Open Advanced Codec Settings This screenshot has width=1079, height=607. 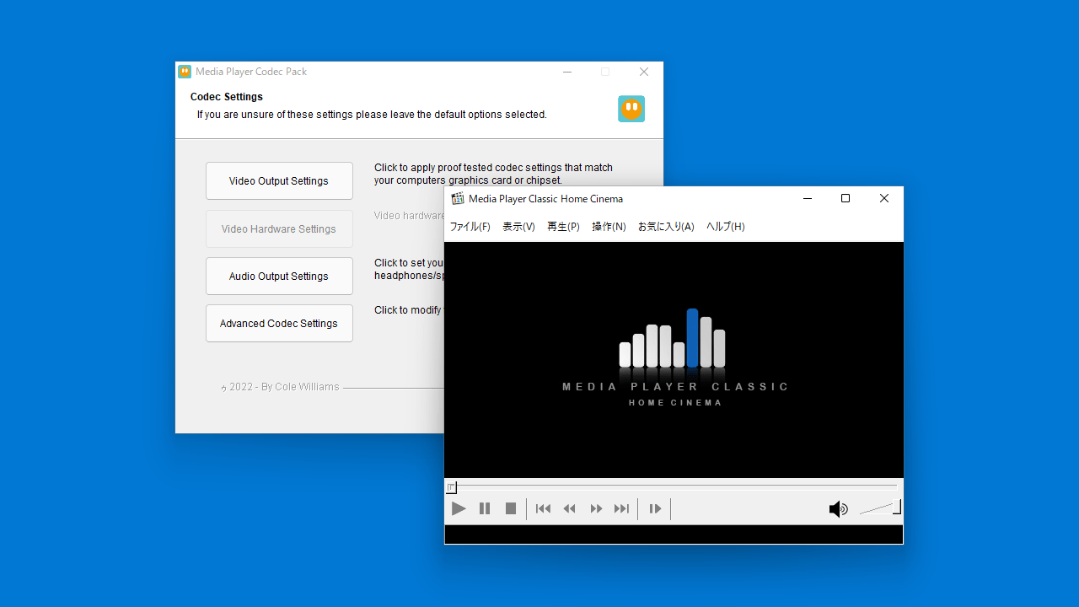click(x=279, y=324)
